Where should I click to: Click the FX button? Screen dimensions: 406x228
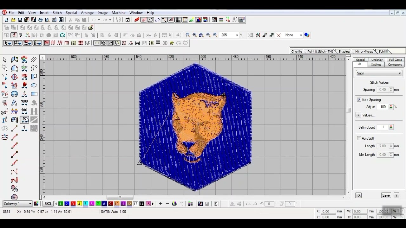(x=358, y=195)
